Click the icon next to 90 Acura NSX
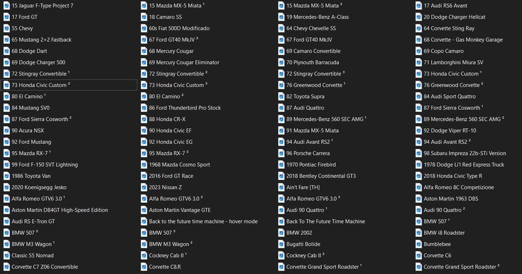The width and height of the screenshot is (522, 274). pyautogui.click(x=7, y=131)
